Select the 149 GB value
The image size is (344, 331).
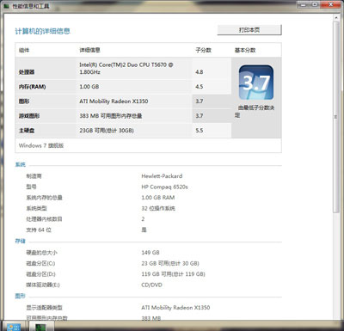(x=150, y=253)
